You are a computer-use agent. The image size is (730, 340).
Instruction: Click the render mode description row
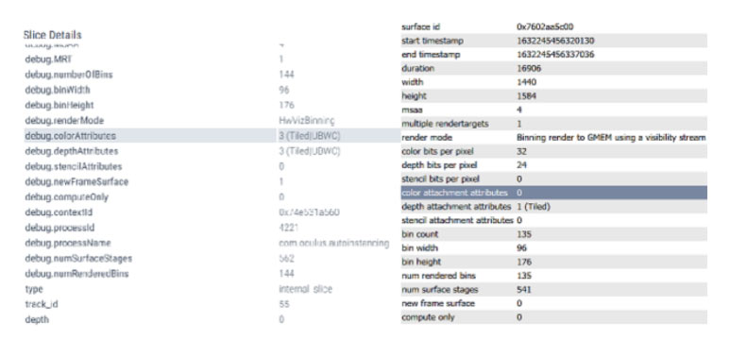coord(553,138)
